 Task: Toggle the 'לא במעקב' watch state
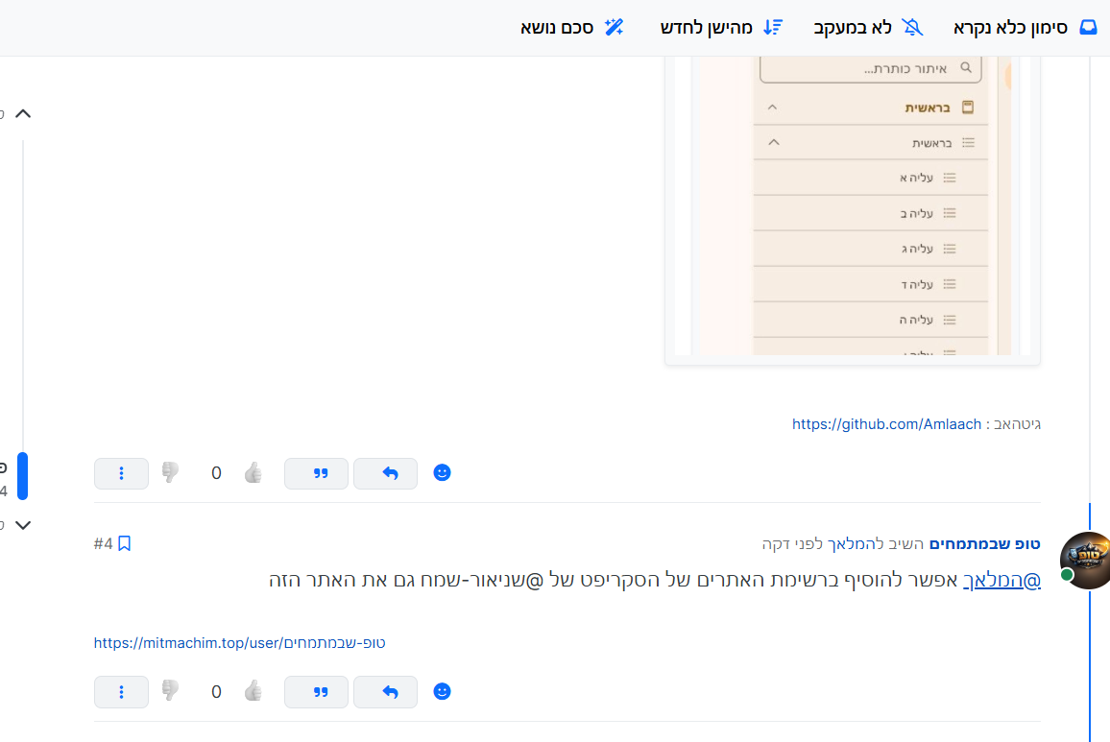click(x=869, y=28)
